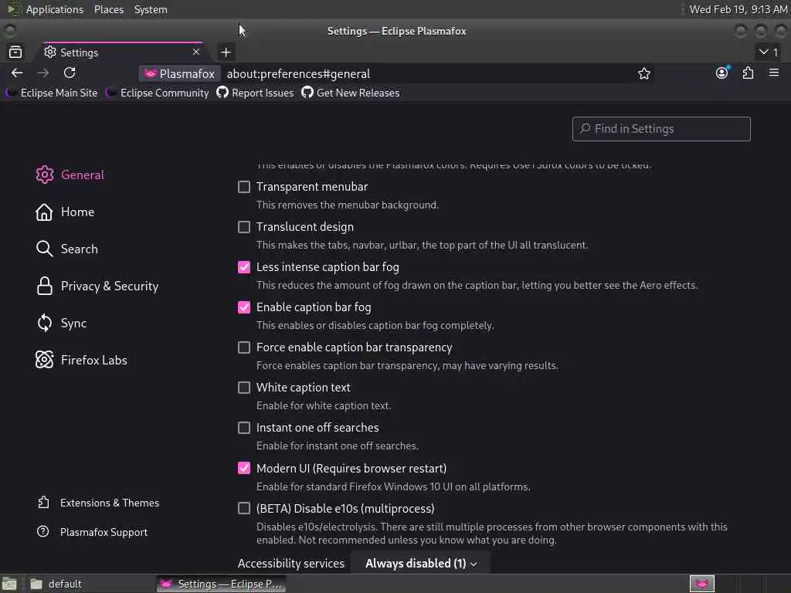Expand the Accessibility services dropdown
This screenshot has height=593, width=791.
pyautogui.click(x=421, y=564)
